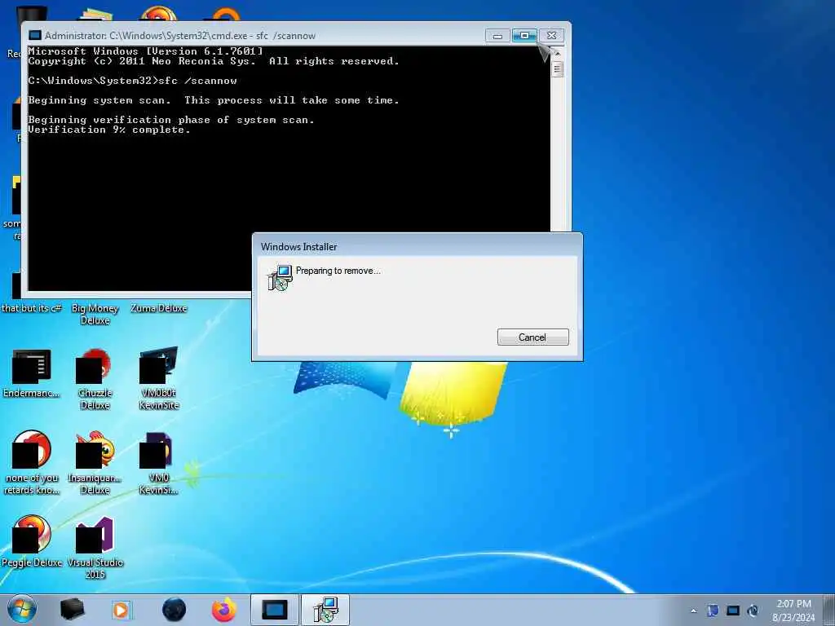The width and height of the screenshot is (835, 626).
Task: Open Visual Studio 2015 desktop shortcut
Action: pyautogui.click(x=95, y=547)
